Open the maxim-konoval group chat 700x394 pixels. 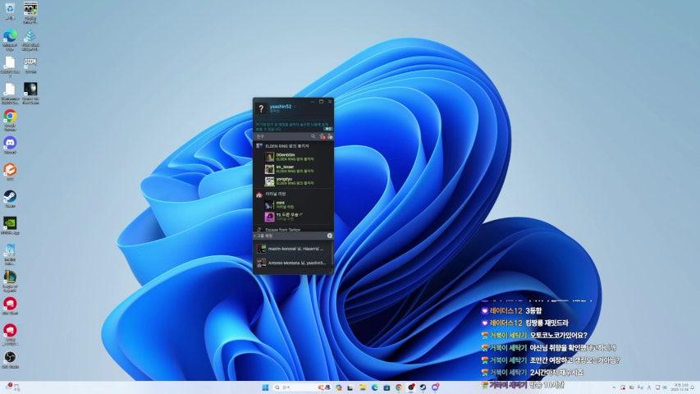tap(292, 248)
